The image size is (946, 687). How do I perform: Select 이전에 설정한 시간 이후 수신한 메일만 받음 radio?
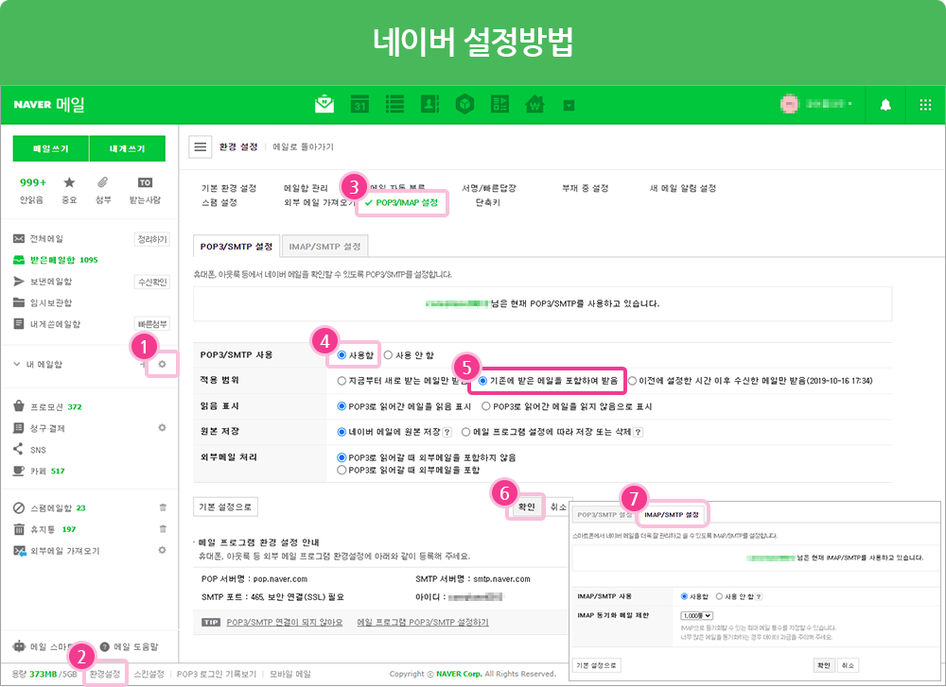pyautogui.click(x=632, y=381)
